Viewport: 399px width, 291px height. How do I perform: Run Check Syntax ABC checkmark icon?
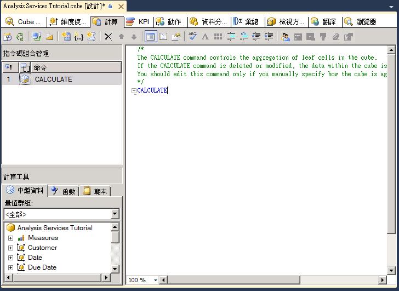[x=192, y=36]
